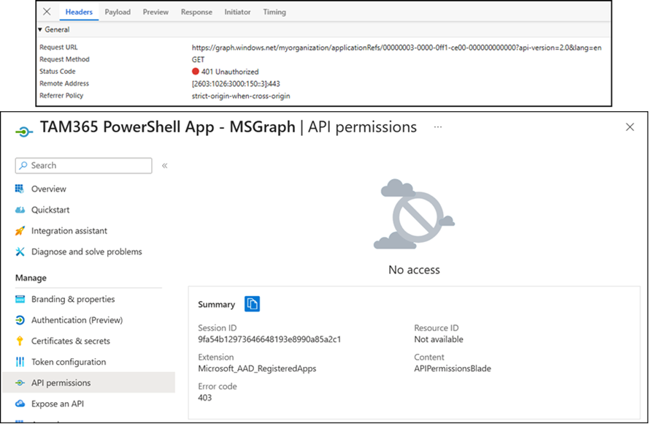Image resolution: width=649 pixels, height=424 pixels.
Task: Click the Integration assistant rocket icon
Action: 20,231
